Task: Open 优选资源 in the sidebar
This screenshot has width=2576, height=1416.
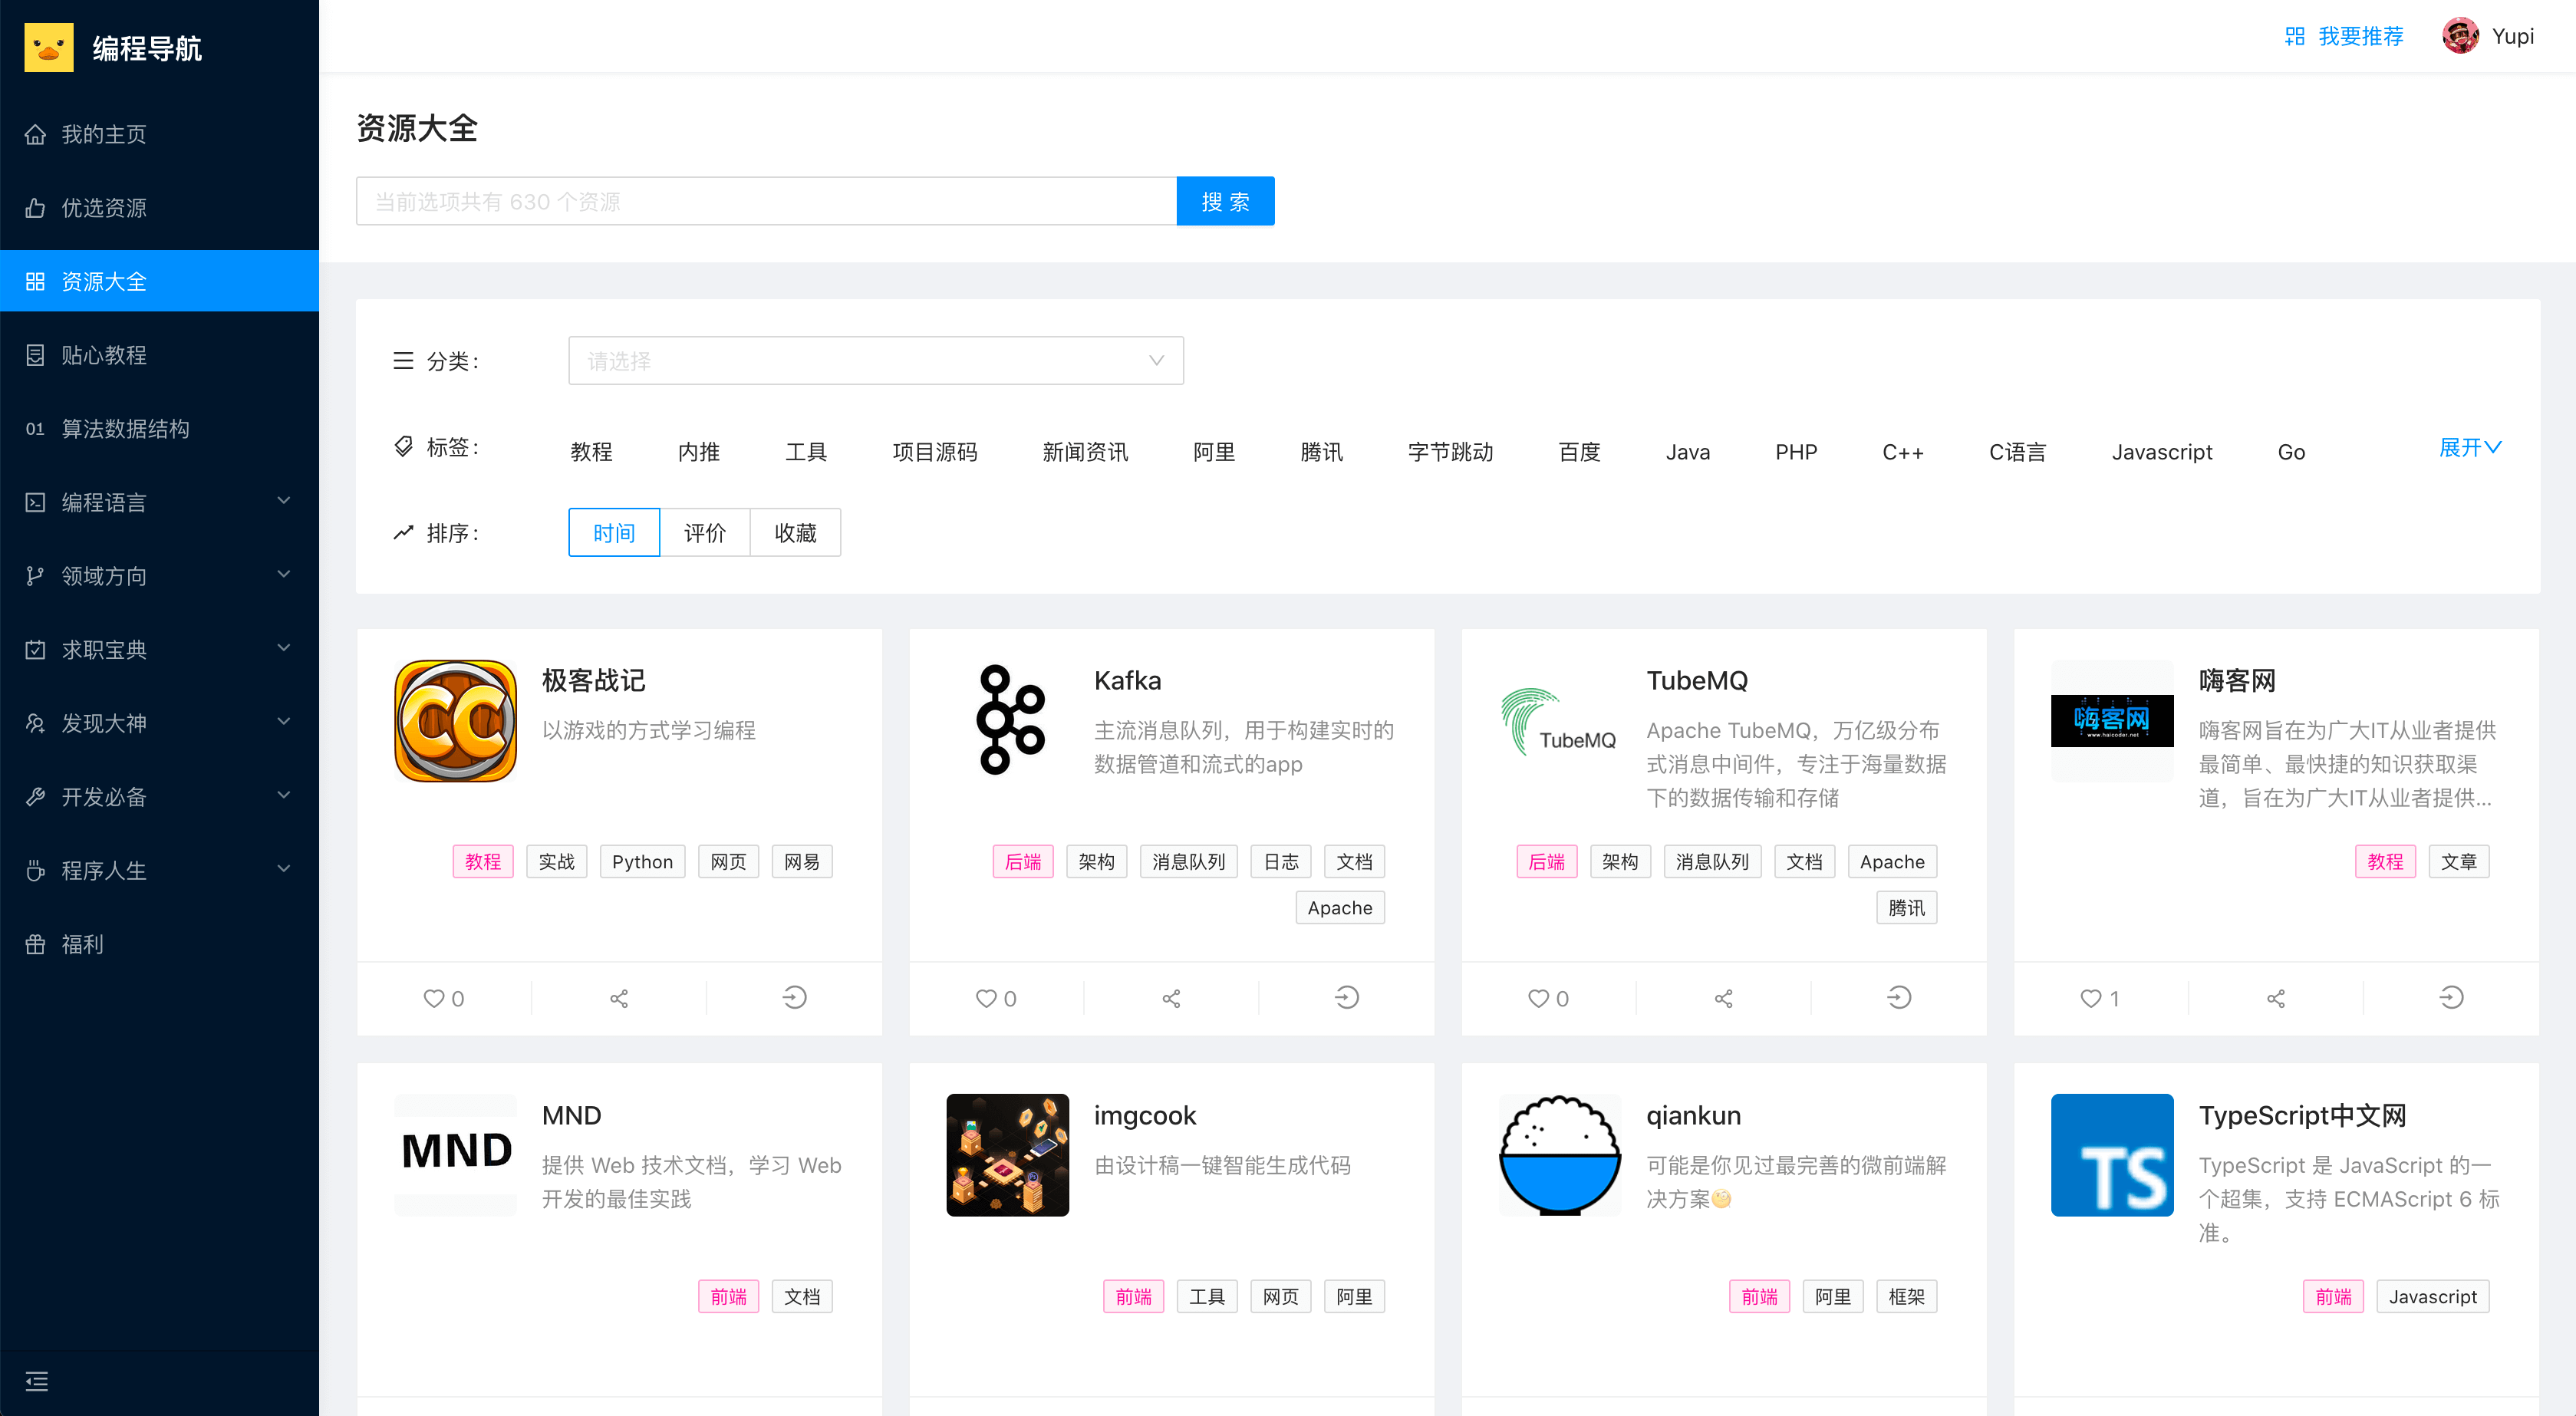Action: 104,208
